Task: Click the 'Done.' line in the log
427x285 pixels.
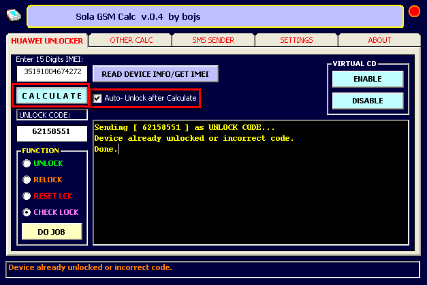Action: coord(106,149)
